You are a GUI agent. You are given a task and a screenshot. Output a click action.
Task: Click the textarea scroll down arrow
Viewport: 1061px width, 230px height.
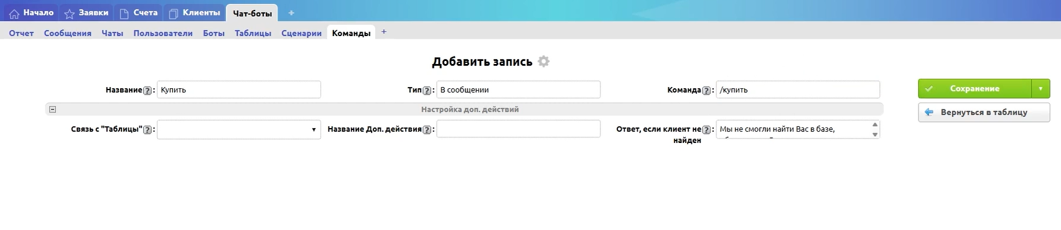pyautogui.click(x=875, y=134)
